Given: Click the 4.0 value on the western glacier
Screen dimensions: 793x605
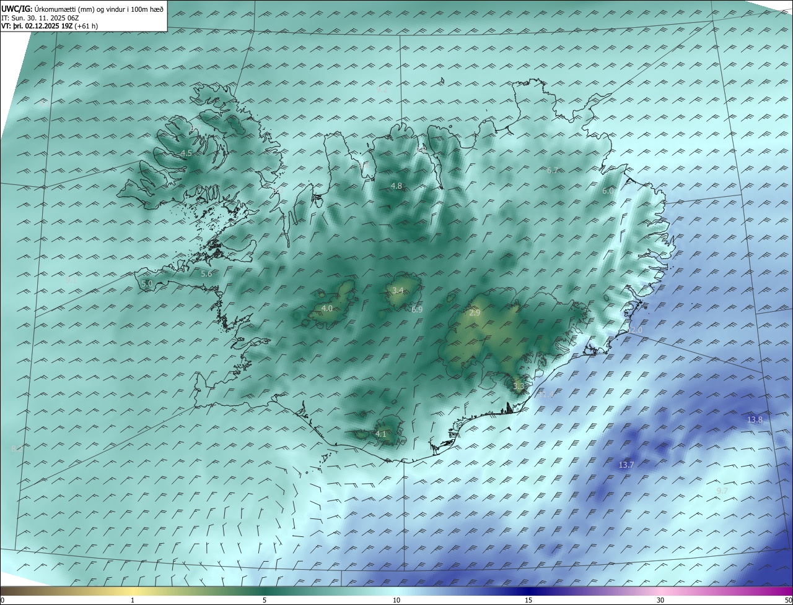Looking at the screenshot, I should click(x=327, y=308).
